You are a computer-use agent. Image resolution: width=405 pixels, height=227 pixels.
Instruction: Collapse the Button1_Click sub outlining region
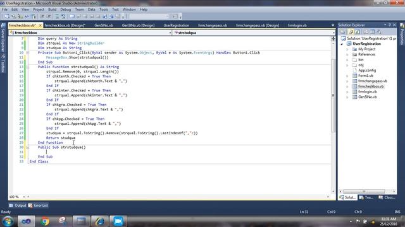pos(27,53)
